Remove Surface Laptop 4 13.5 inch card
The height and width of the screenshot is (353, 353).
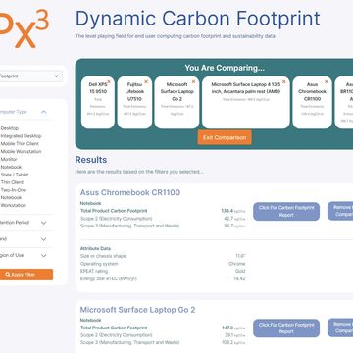[x=283, y=81]
